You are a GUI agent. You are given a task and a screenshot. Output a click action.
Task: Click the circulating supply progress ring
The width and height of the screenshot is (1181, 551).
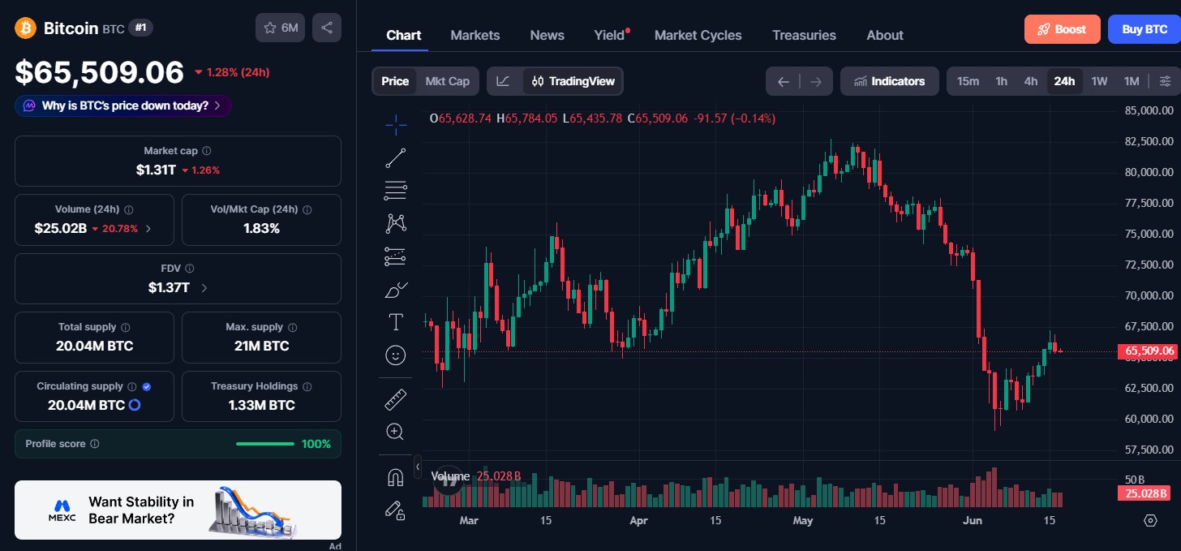tap(135, 405)
